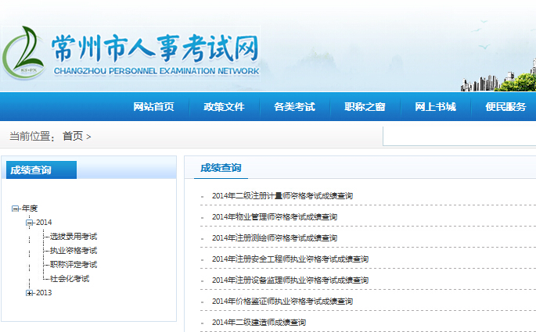Open 2014年注册测绘师资格考试成绩查询 link
536x332 pixels.
275,238
